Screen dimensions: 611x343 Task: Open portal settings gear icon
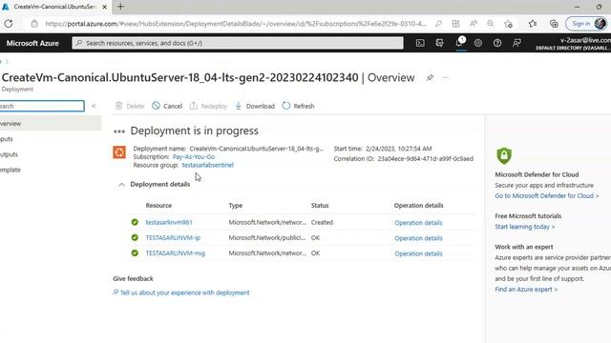478,43
